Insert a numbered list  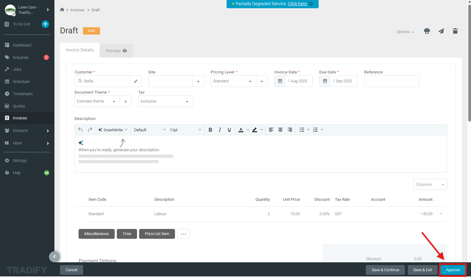click(x=316, y=130)
